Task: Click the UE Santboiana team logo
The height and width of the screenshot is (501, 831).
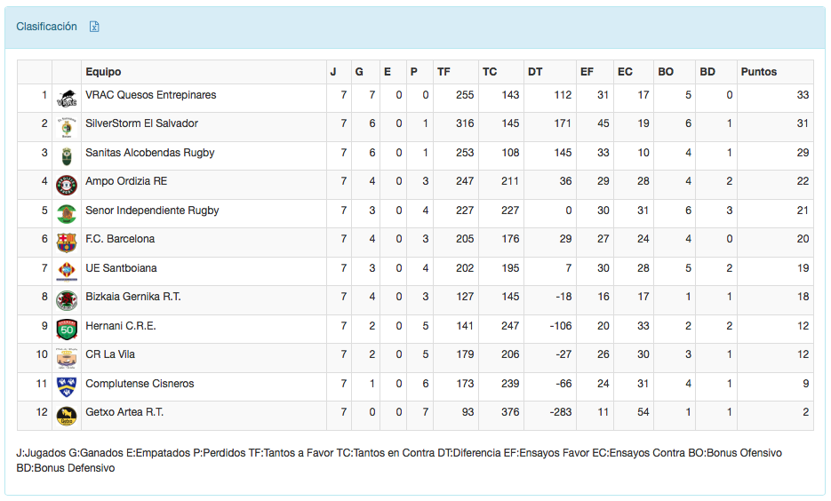Action: pyautogui.click(x=67, y=271)
